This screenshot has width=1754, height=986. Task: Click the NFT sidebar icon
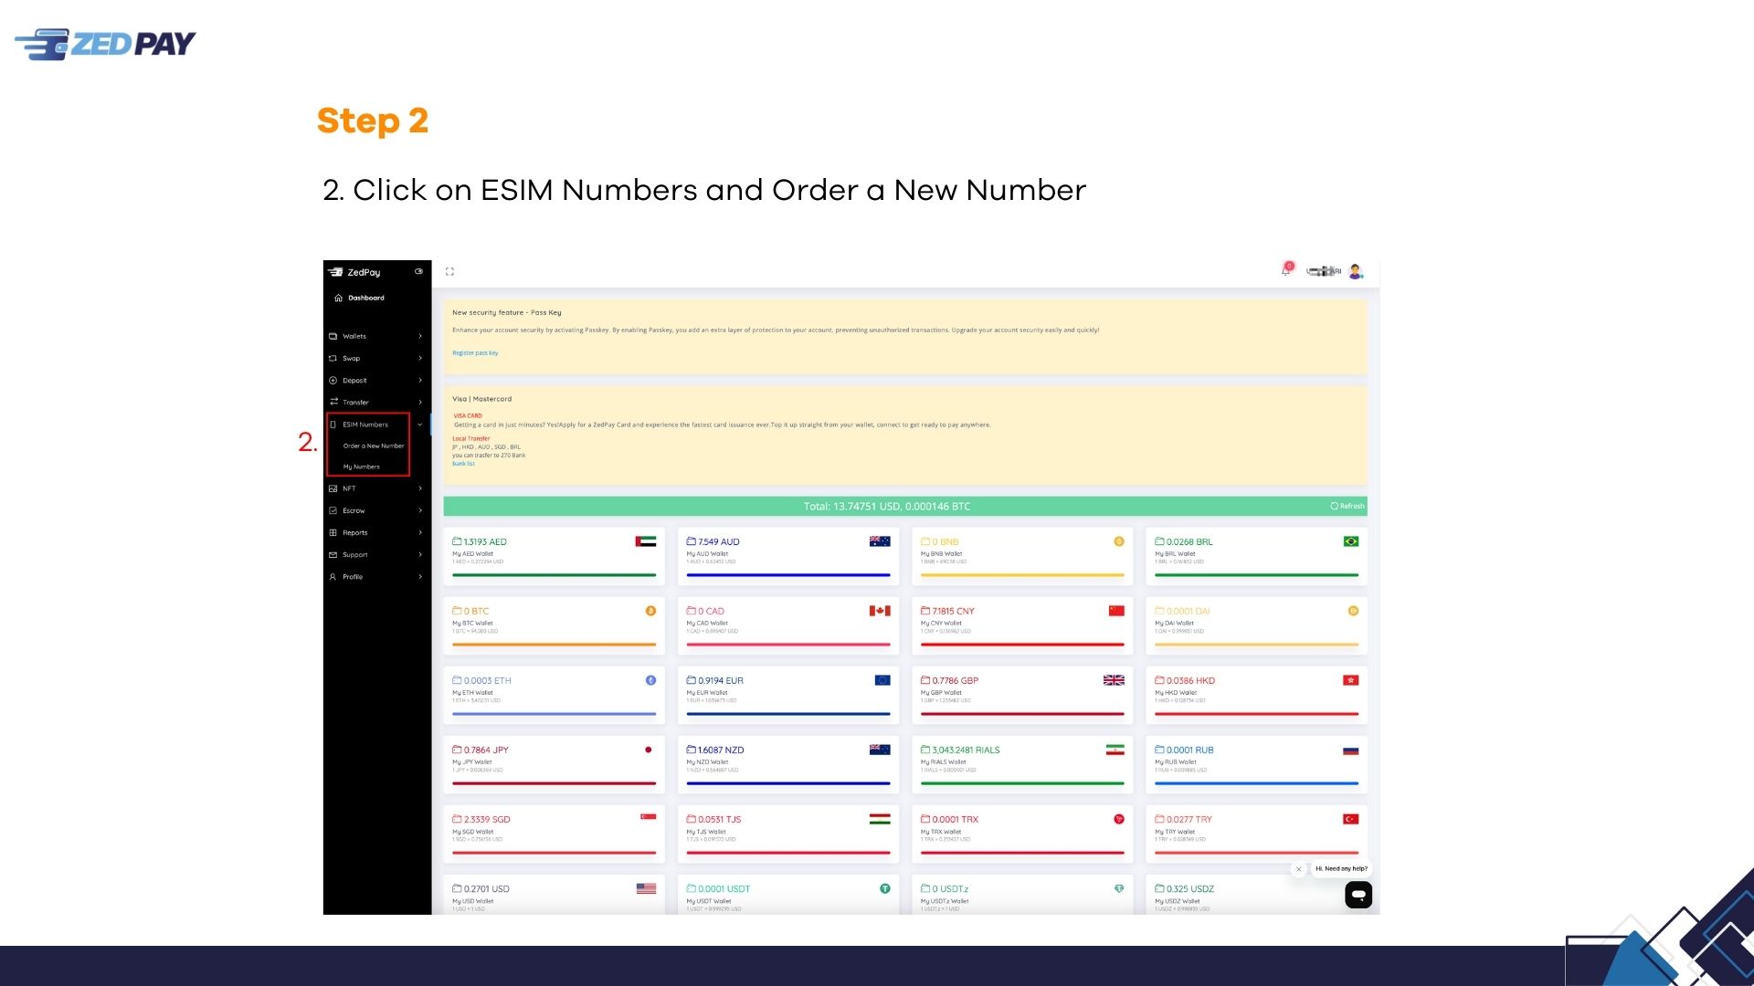pyautogui.click(x=333, y=488)
